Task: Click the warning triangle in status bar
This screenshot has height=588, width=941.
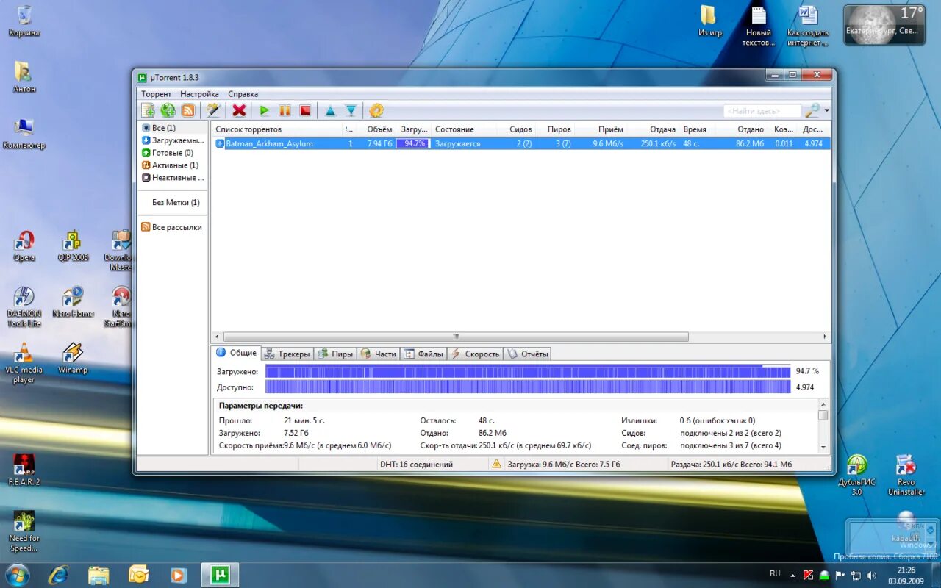Action: (x=497, y=464)
